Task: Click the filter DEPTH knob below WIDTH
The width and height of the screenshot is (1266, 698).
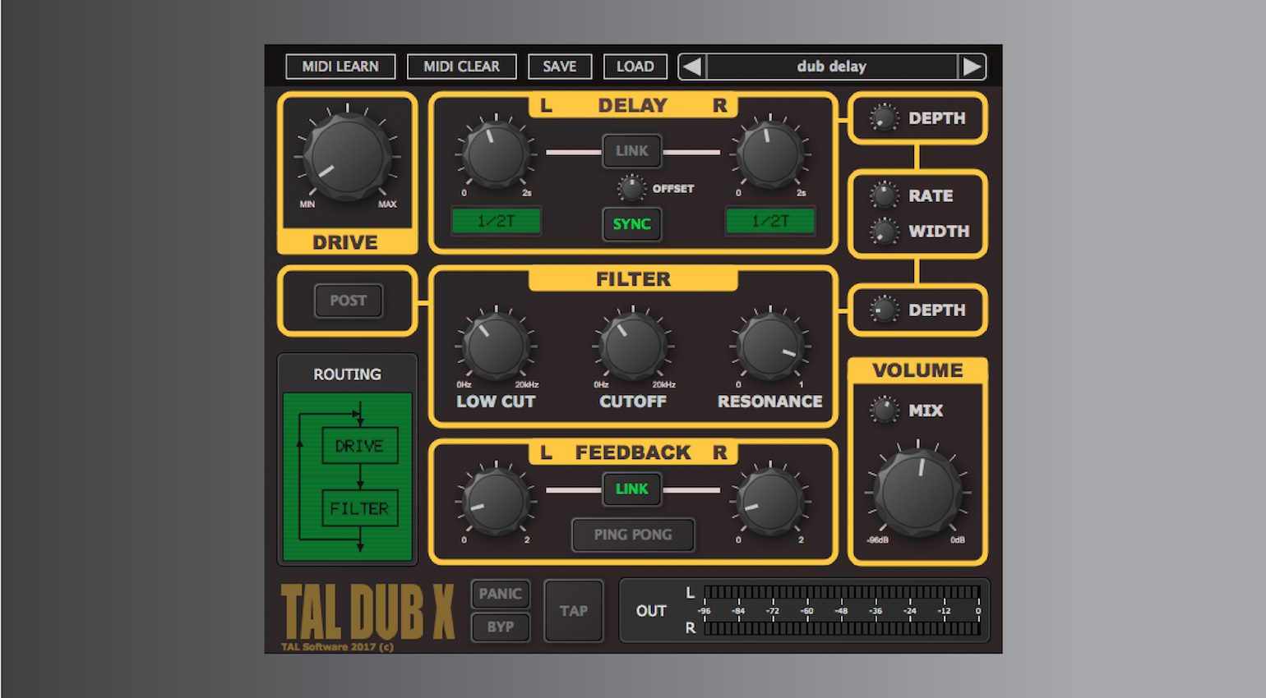Action: click(884, 310)
